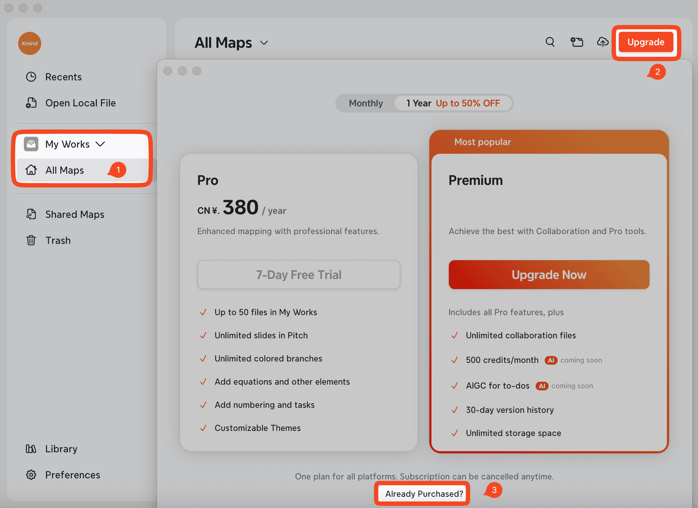Select the 1 Year billing option
The image size is (698, 508).
click(453, 103)
